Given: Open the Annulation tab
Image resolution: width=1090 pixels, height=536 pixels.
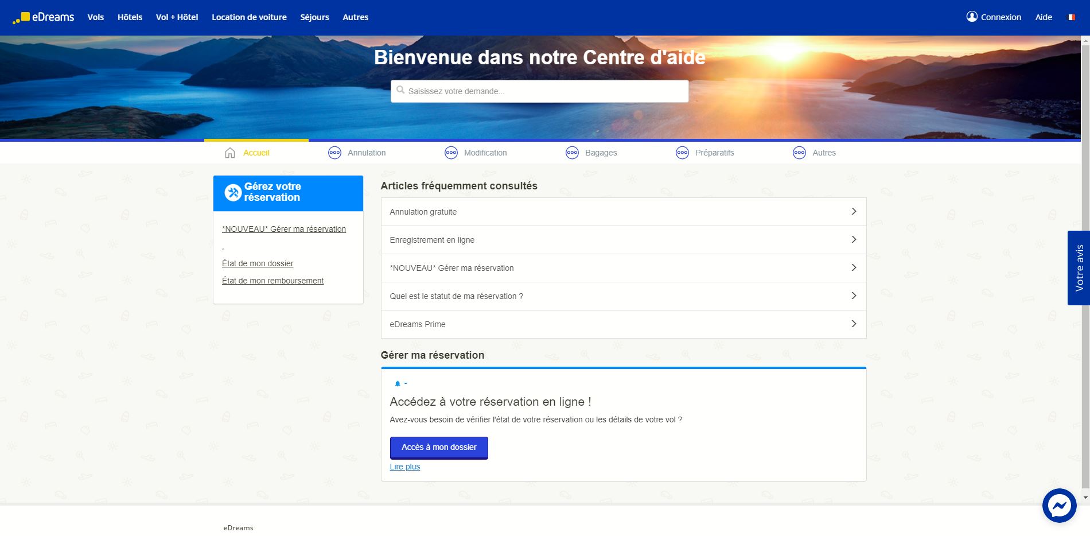Looking at the screenshot, I should pyautogui.click(x=367, y=153).
